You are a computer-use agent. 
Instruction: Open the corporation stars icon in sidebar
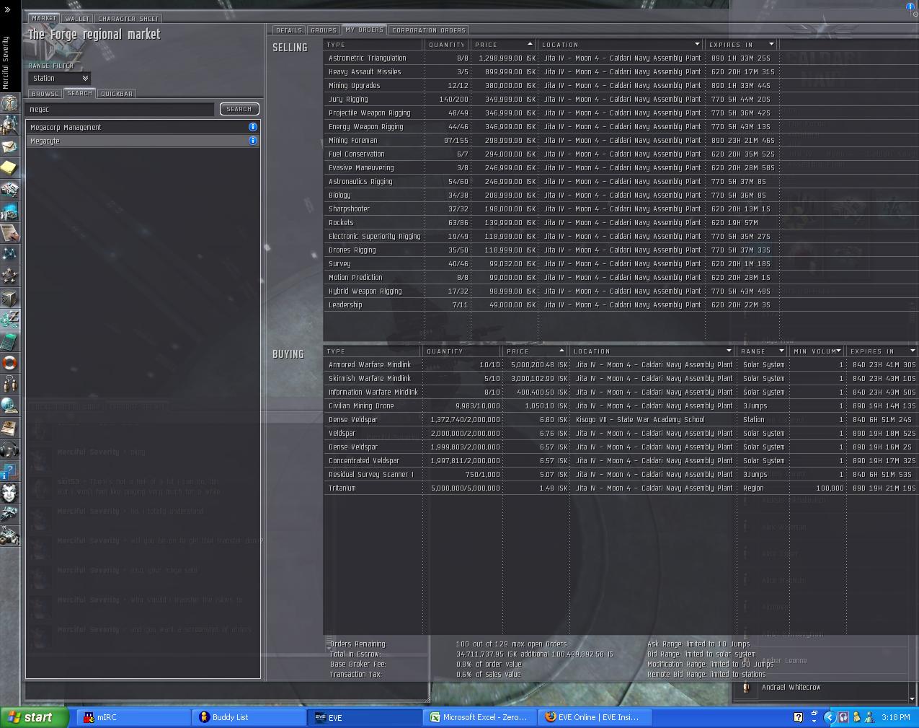click(9, 276)
